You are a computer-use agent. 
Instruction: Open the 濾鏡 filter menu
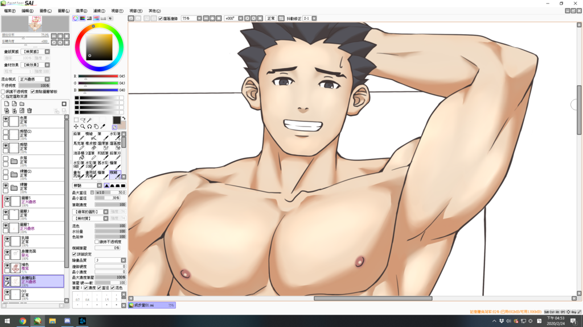click(x=99, y=11)
